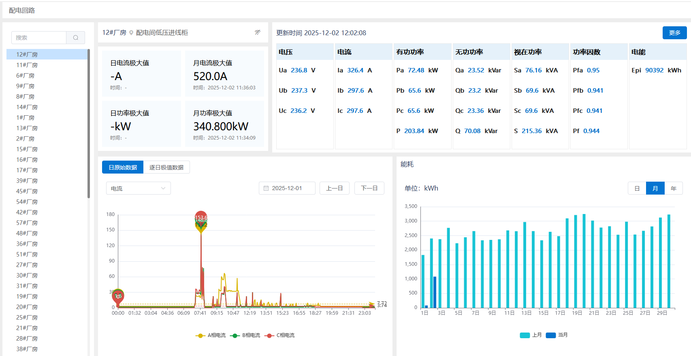Toggle A相电流 legend series
691x356 pixels.
[211, 335]
